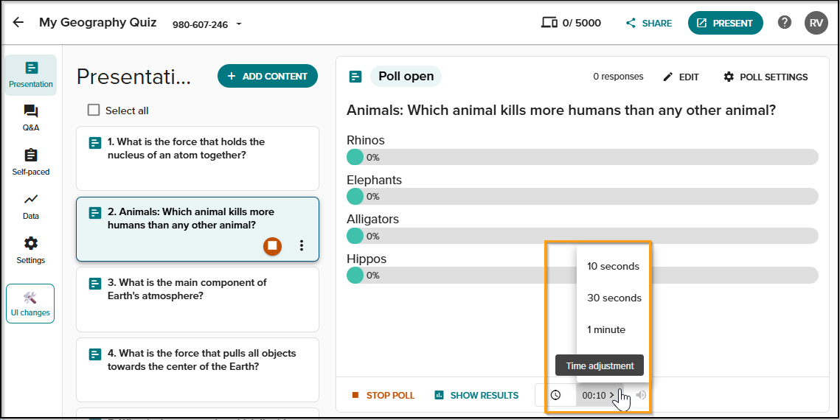Viewport: 840px width, 420px height.
Task: Go back with the left arrow icon
Action: click(18, 22)
